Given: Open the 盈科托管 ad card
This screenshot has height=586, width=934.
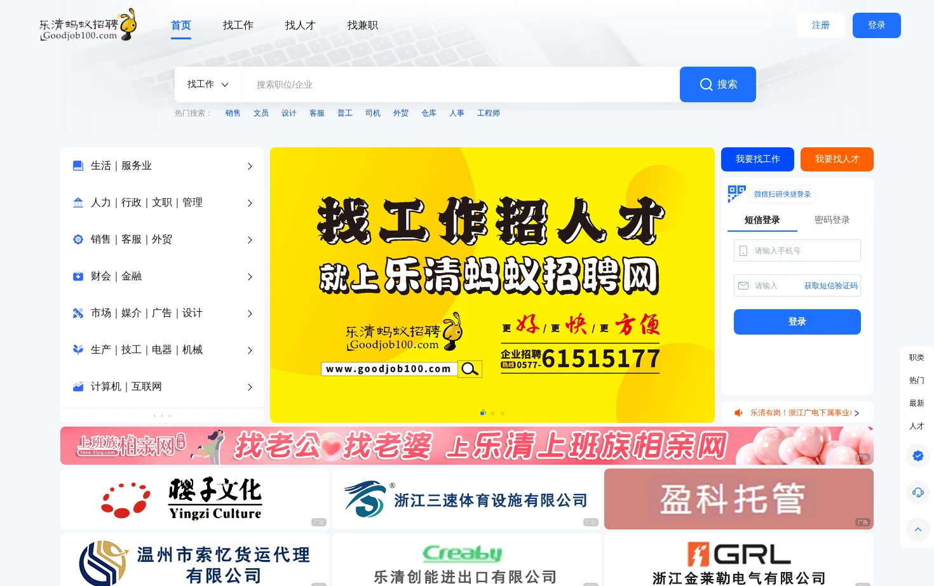Looking at the screenshot, I should click(739, 499).
